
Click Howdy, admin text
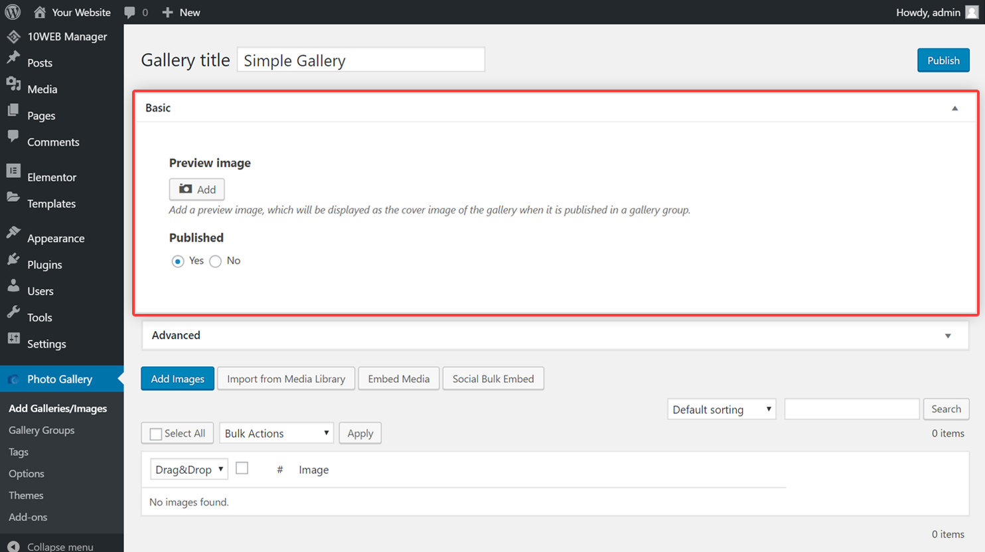pyautogui.click(x=928, y=13)
